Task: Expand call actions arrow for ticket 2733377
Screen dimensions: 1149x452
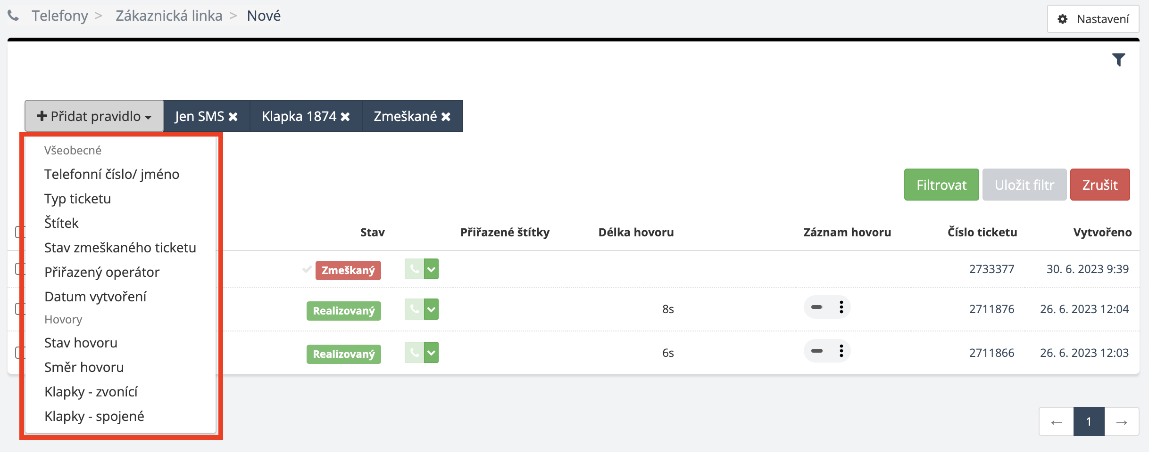Action: click(431, 269)
